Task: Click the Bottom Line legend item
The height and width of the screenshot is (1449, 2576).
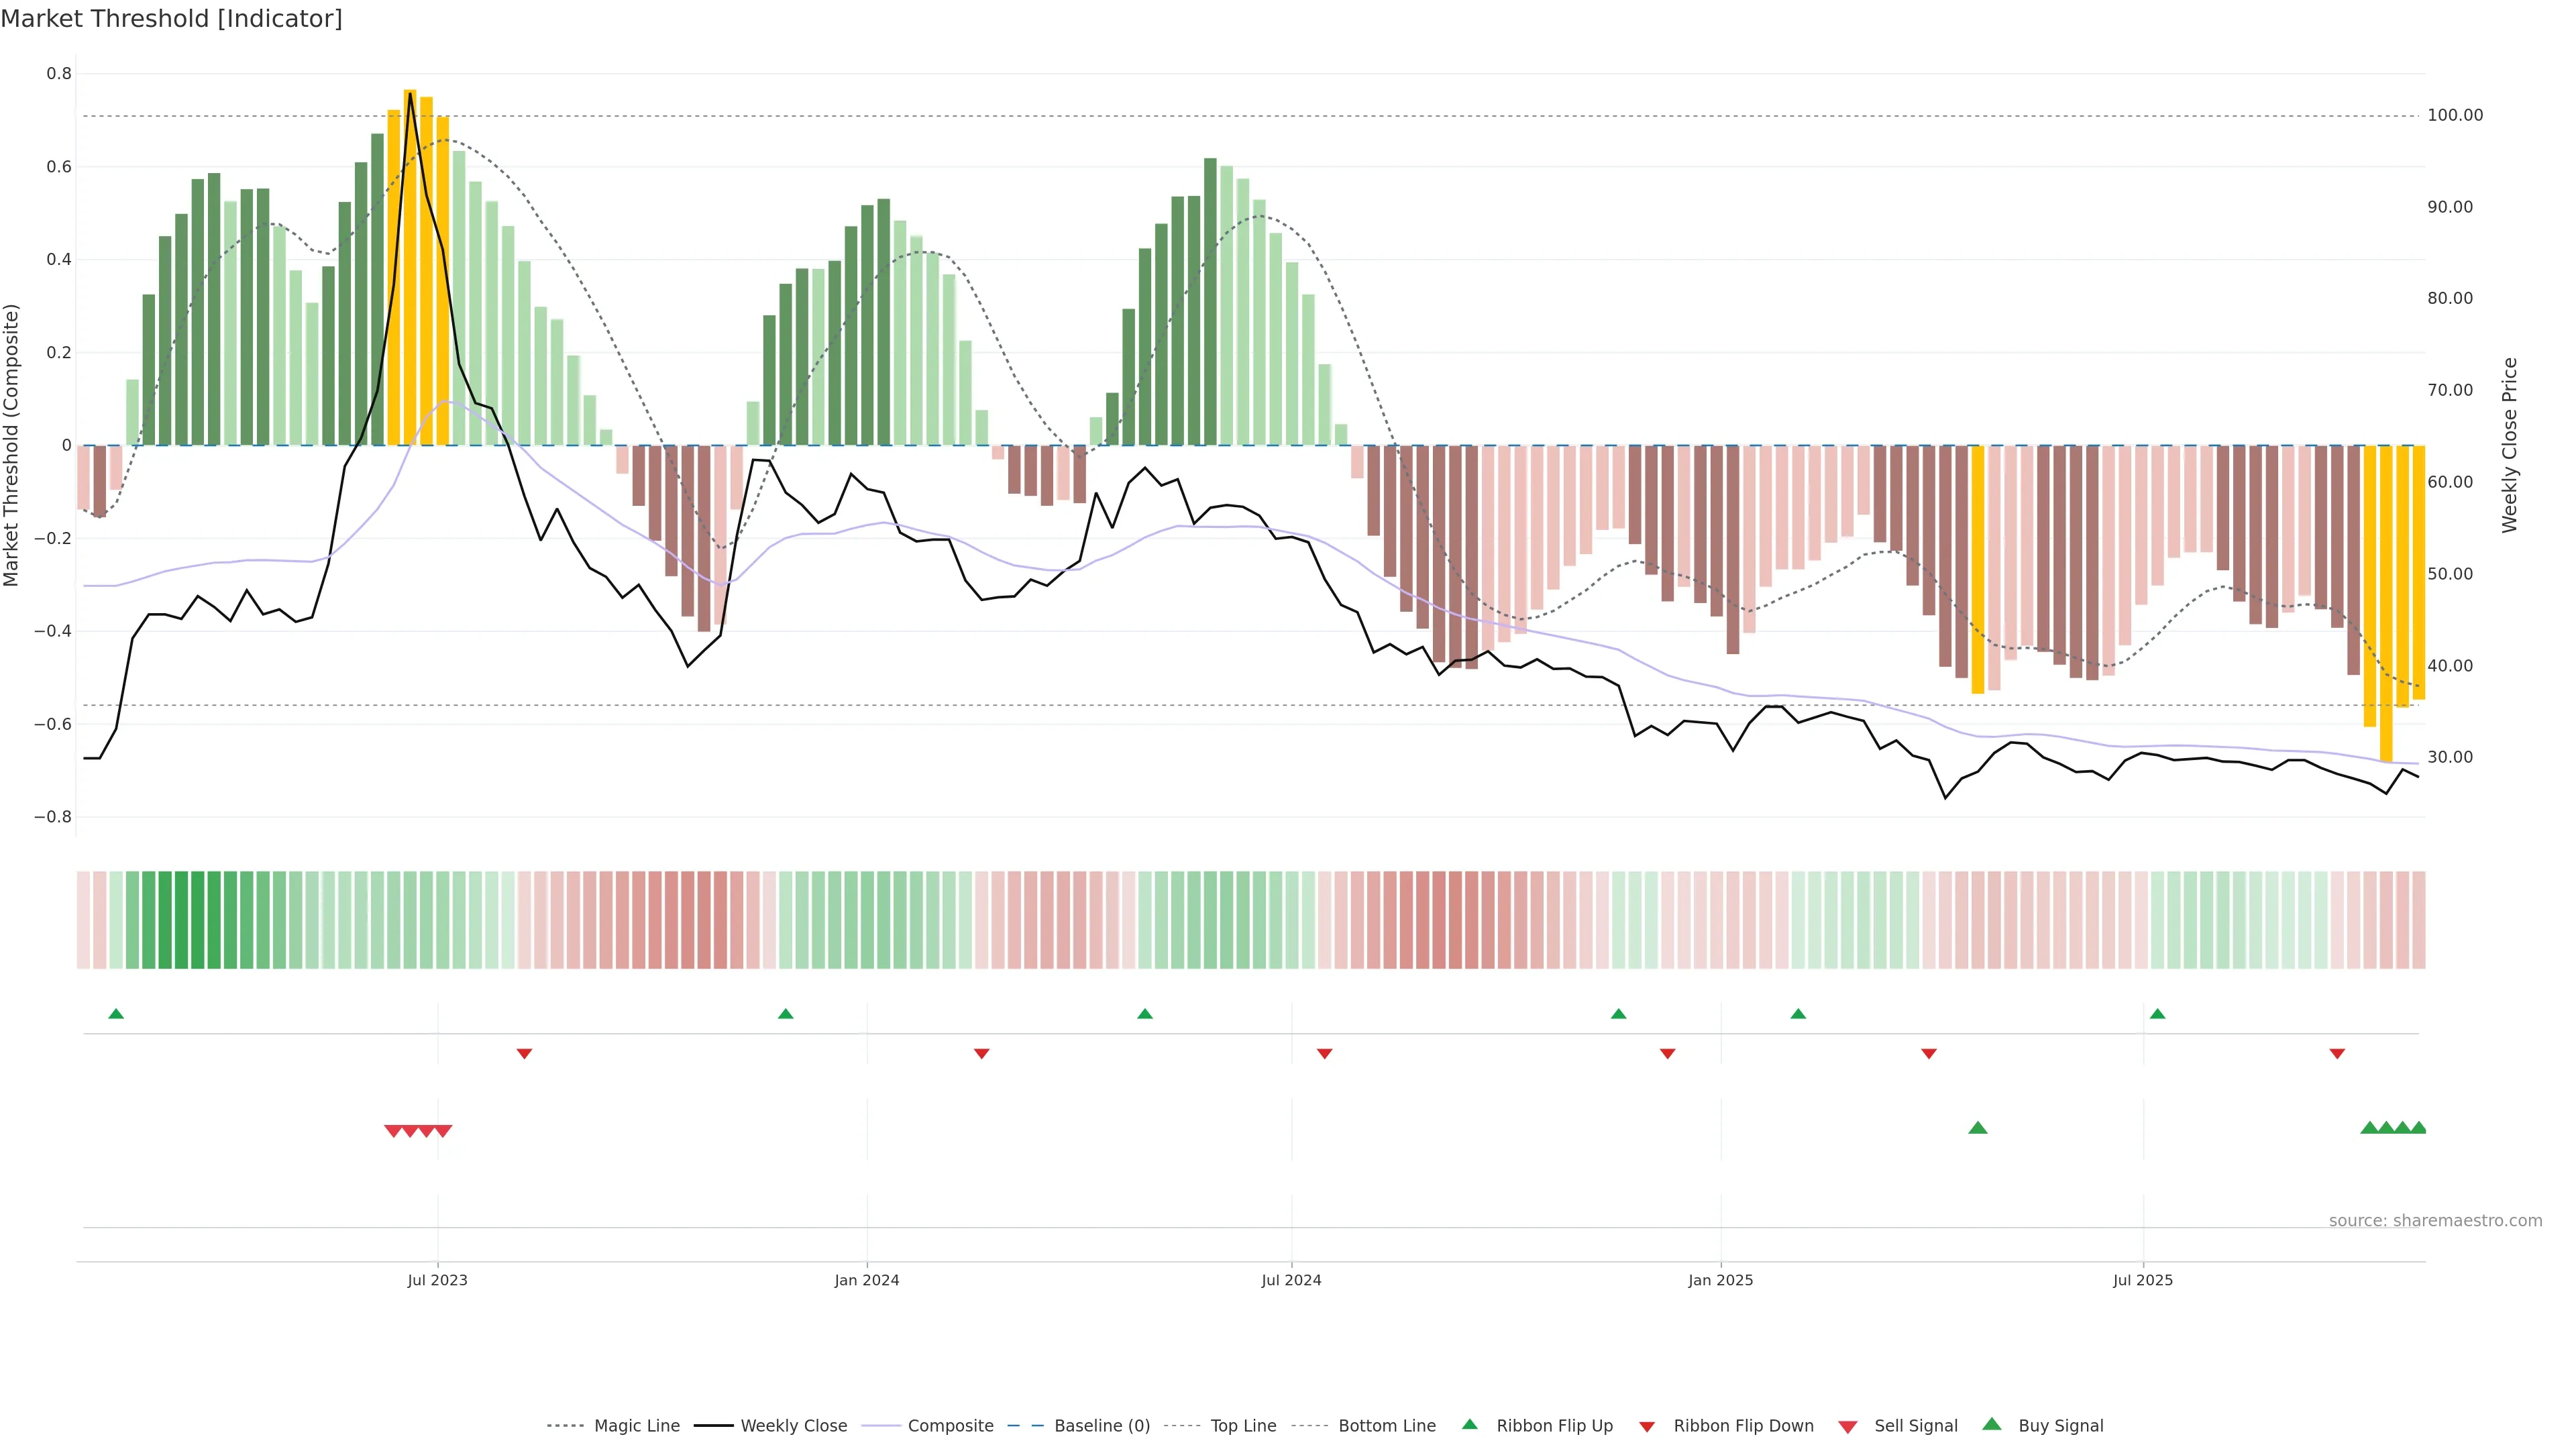Action: [x=1386, y=1425]
